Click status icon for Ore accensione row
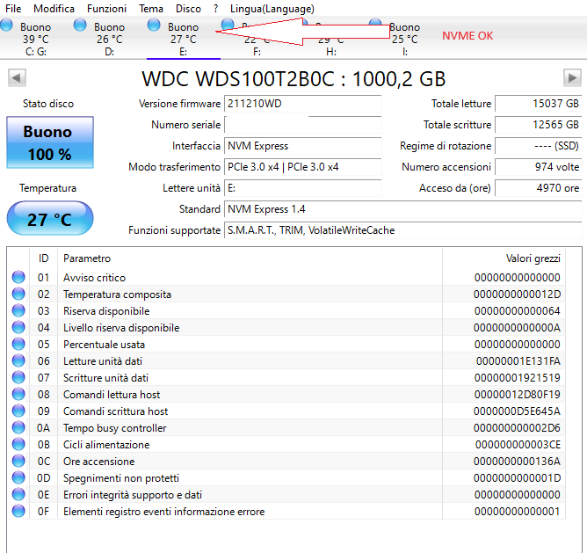Image resolution: width=587 pixels, height=553 pixels. [x=18, y=461]
